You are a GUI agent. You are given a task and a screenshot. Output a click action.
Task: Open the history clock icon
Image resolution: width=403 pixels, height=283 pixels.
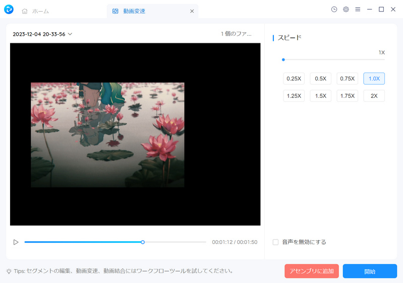pyautogui.click(x=334, y=10)
